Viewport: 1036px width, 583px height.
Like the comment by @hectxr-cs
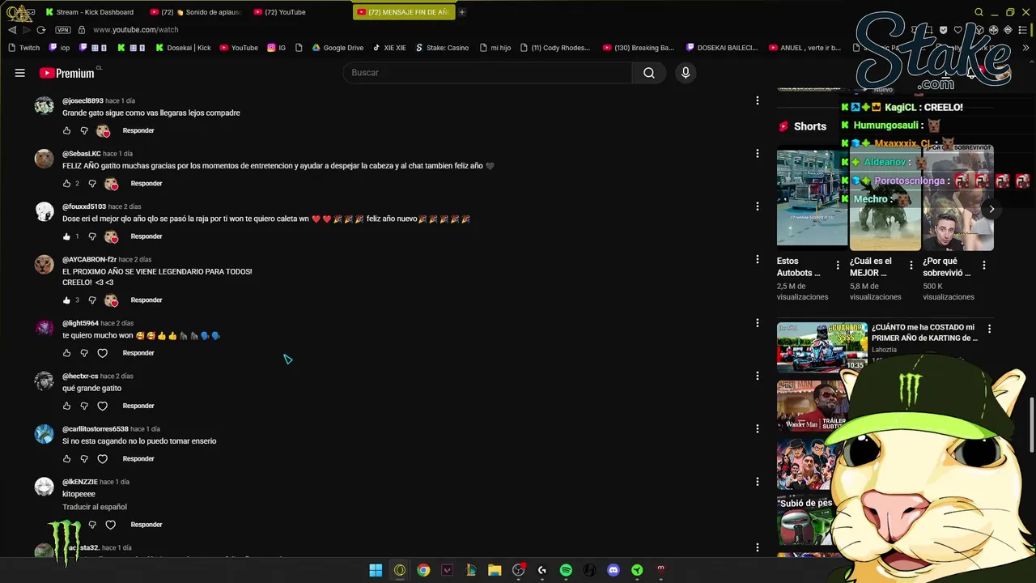(66, 406)
